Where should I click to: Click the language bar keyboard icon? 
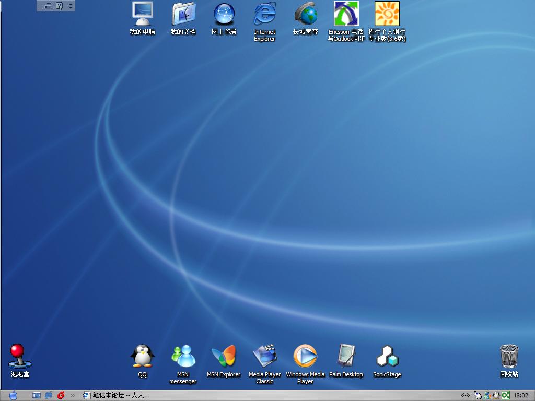click(x=48, y=6)
